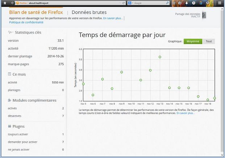Screen dimensions: 225x158
Task: Click the nov 13 data point
Action: click(160, 57)
